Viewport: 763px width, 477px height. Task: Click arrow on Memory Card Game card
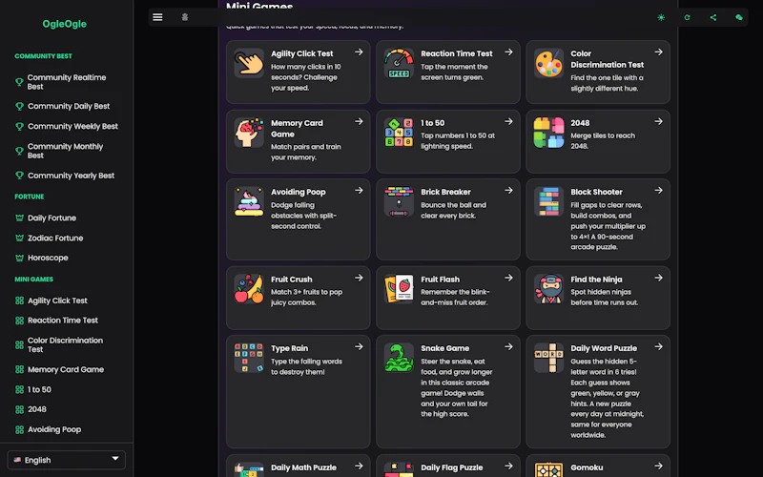click(359, 121)
